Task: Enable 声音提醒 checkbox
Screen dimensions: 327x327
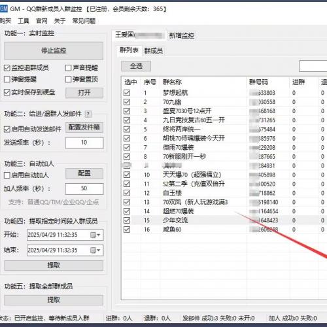Action: click(x=68, y=68)
